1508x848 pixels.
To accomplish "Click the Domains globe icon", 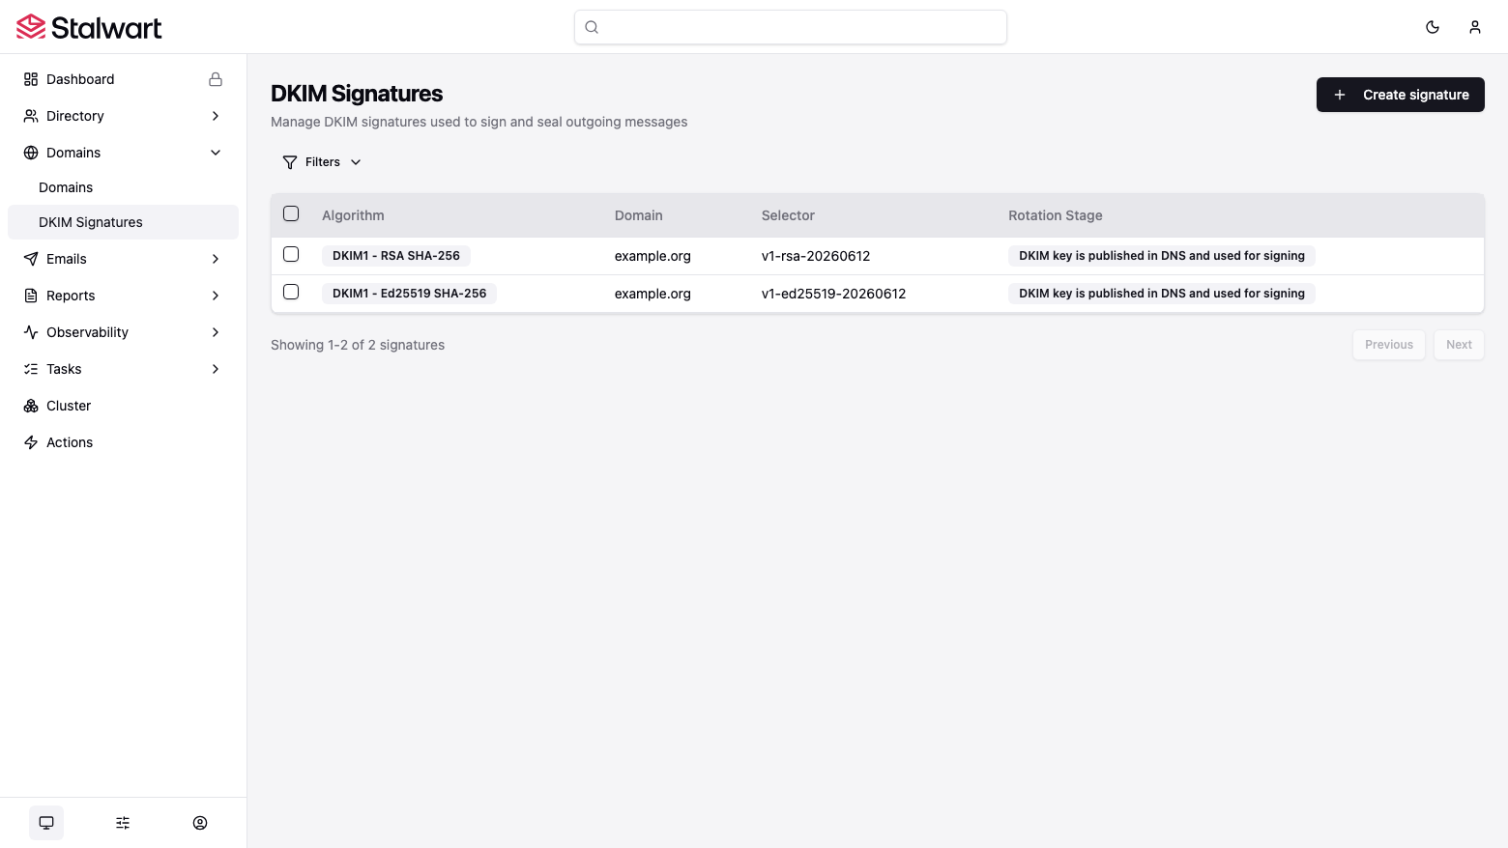I will coord(31,153).
